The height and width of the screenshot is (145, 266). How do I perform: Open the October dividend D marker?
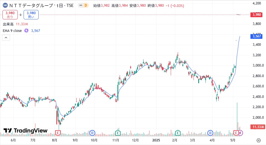point(92,133)
